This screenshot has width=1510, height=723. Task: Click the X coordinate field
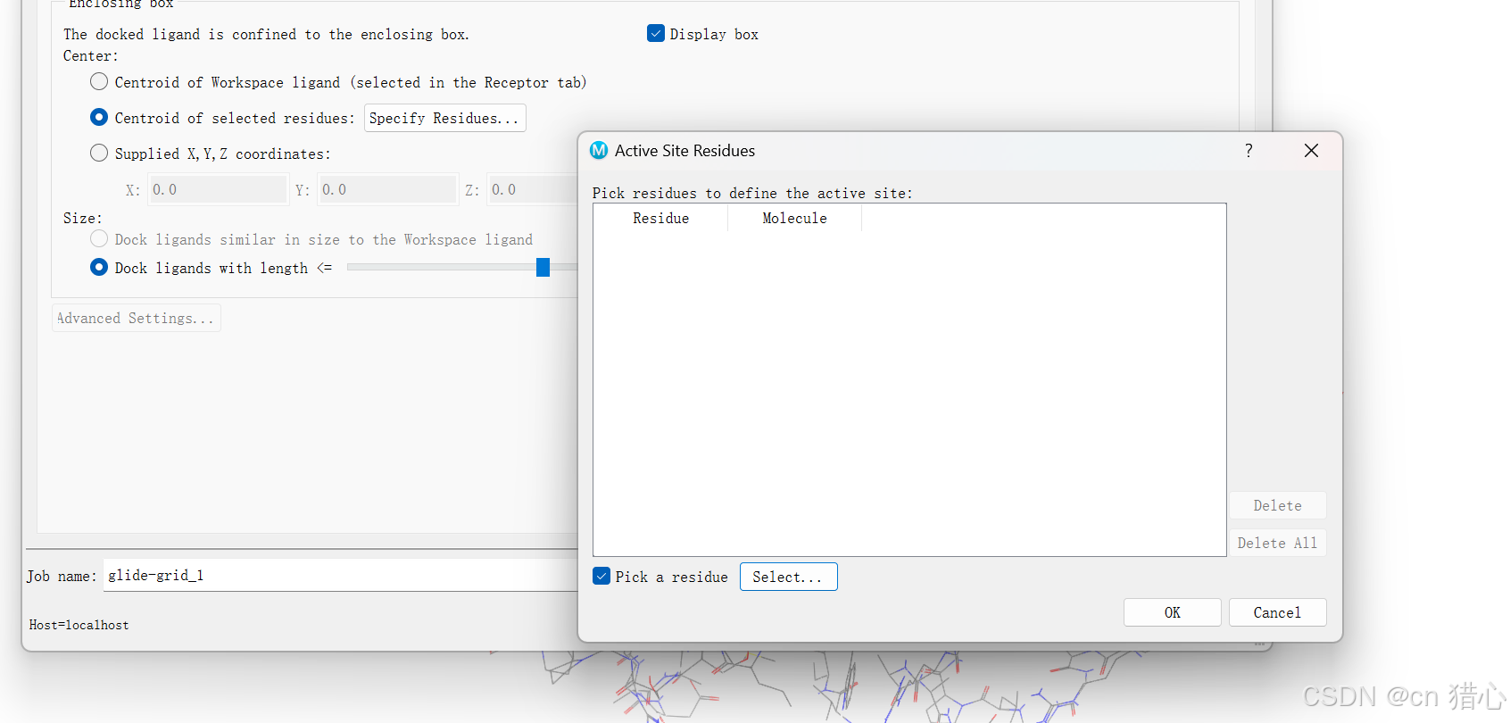(x=217, y=189)
